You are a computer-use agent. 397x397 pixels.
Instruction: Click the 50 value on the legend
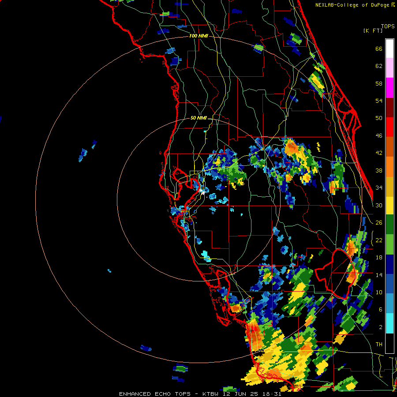(x=379, y=118)
